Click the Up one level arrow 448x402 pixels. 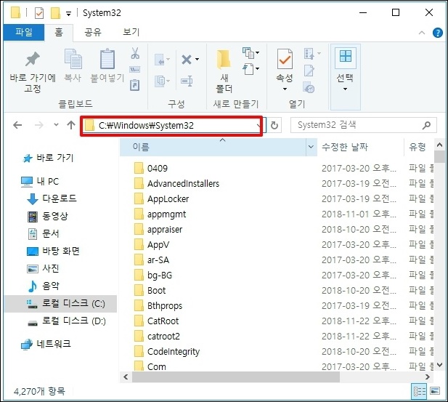coord(71,125)
